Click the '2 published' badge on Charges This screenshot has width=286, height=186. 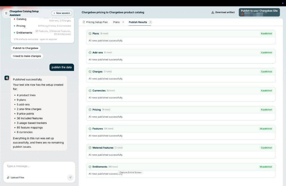click(266, 72)
